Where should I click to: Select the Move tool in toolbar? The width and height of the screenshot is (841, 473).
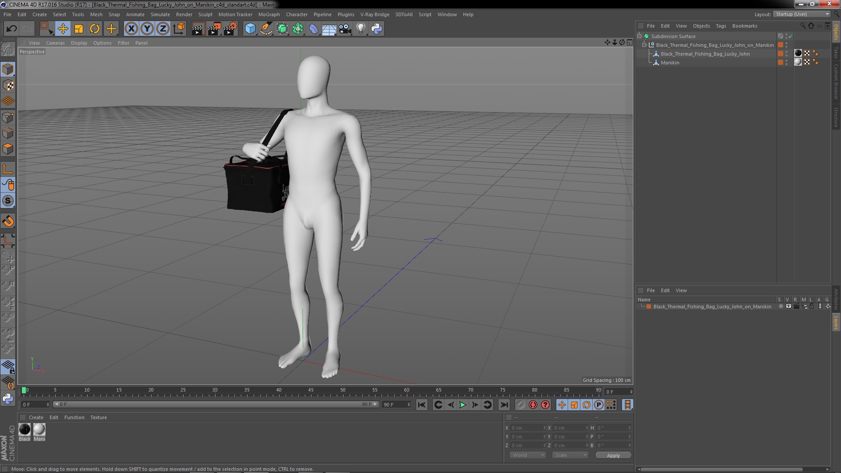(63, 29)
